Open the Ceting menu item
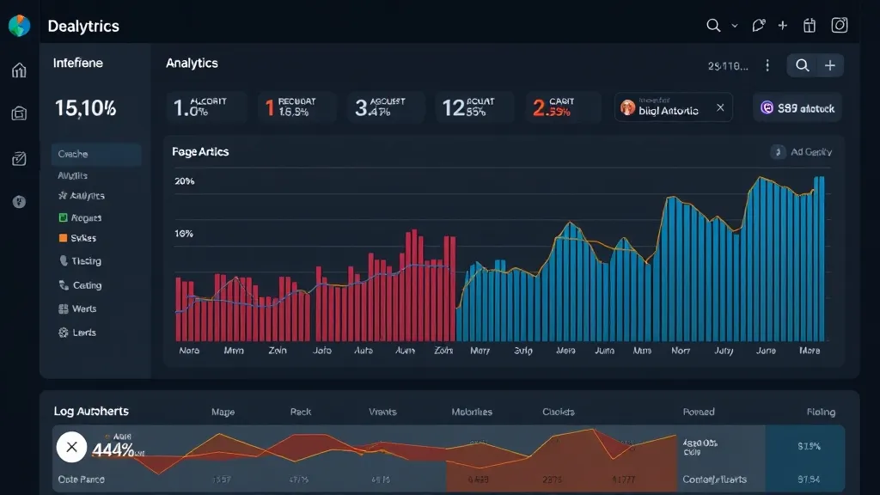The width and height of the screenshot is (880, 495). [x=80, y=285]
